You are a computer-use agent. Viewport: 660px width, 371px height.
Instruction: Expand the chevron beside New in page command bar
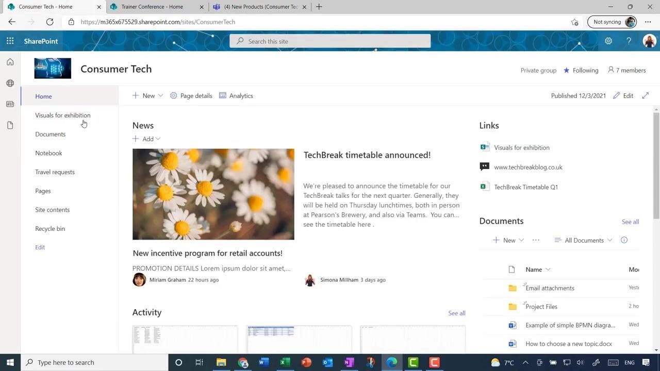pos(160,96)
